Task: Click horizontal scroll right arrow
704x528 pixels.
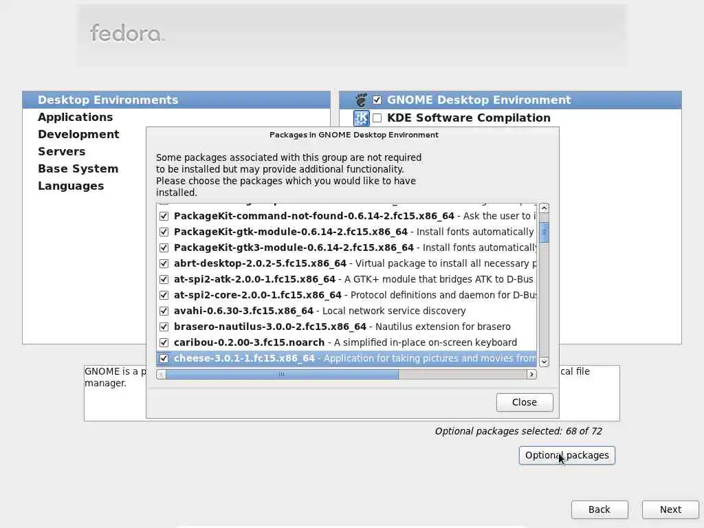Action: click(532, 374)
